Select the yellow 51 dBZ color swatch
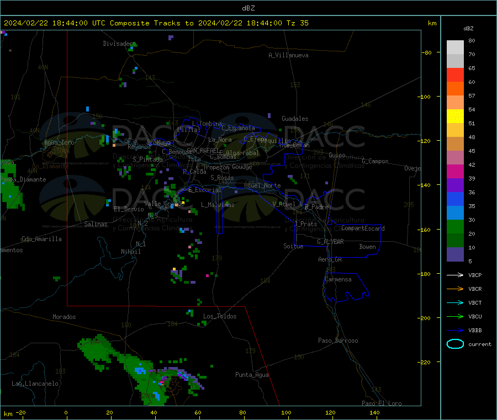The width and height of the screenshot is (497, 420). point(455,116)
